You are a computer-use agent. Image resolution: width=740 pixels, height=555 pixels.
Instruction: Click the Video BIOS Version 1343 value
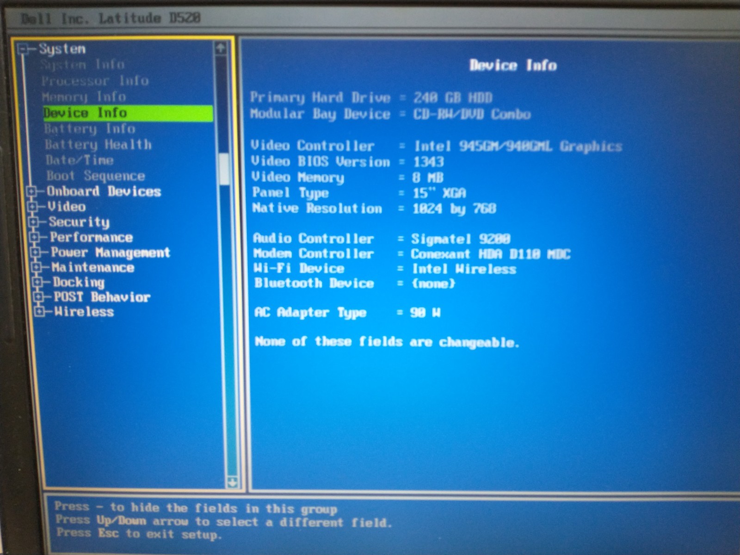point(428,162)
